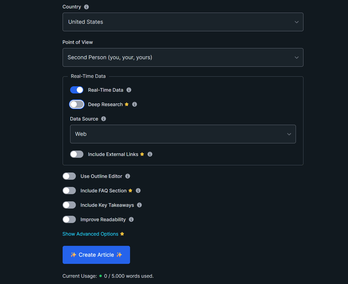Toggle on Include FAQ Section
This screenshot has height=284, width=348.
[69, 191]
